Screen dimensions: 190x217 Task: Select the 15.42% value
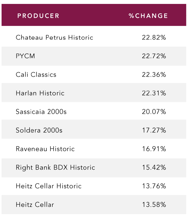154,168
